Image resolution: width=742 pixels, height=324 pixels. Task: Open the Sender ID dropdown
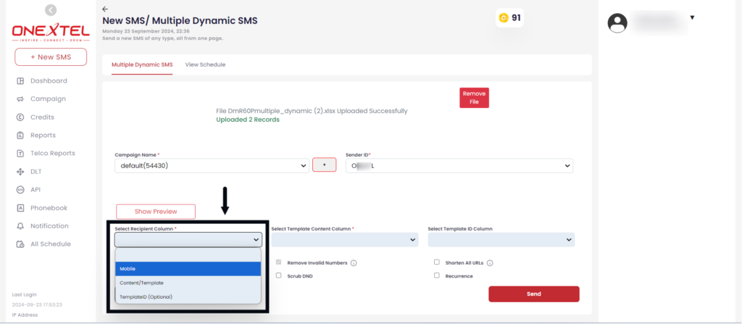pos(459,165)
